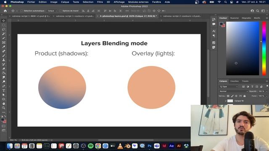Open the Fond fill value dropdown arrow
The height and width of the screenshot is (151, 269).
click(x=266, y=96)
